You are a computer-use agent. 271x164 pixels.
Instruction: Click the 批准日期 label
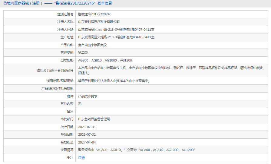coord(67,127)
